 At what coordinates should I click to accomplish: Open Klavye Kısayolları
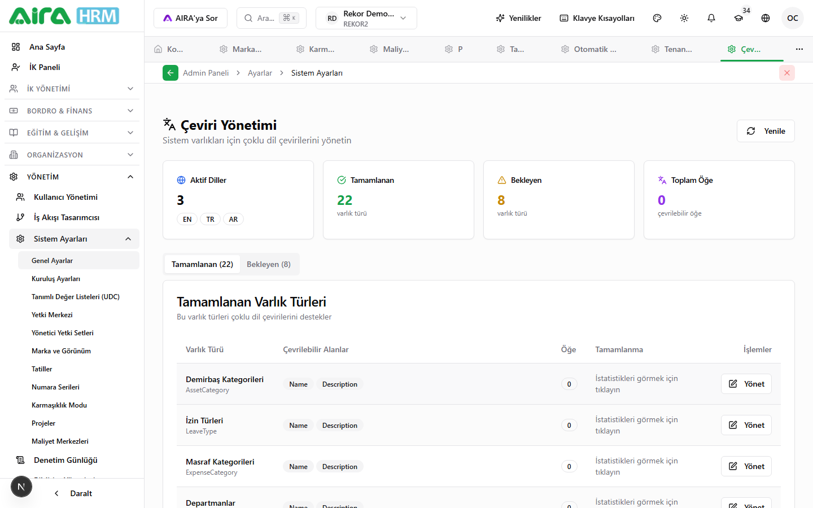click(x=597, y=18)
